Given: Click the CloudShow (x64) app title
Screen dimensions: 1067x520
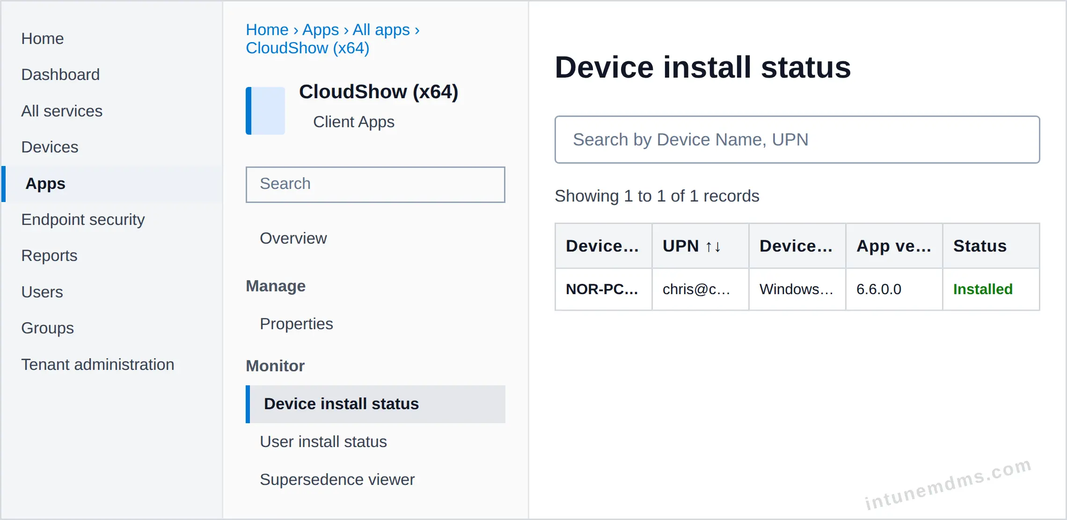Looking at the screenshot, I should click(379, 92).
